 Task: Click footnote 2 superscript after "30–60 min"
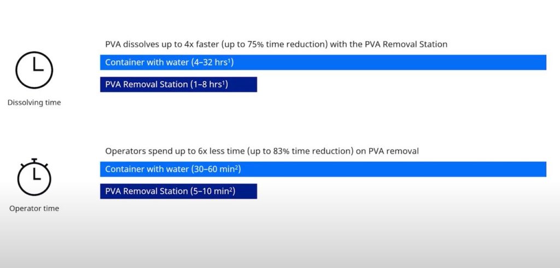[x=238, y=167]
